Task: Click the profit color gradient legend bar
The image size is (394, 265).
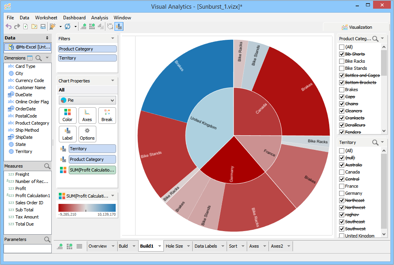Action: pyautogui.click(x=87, y=208)
